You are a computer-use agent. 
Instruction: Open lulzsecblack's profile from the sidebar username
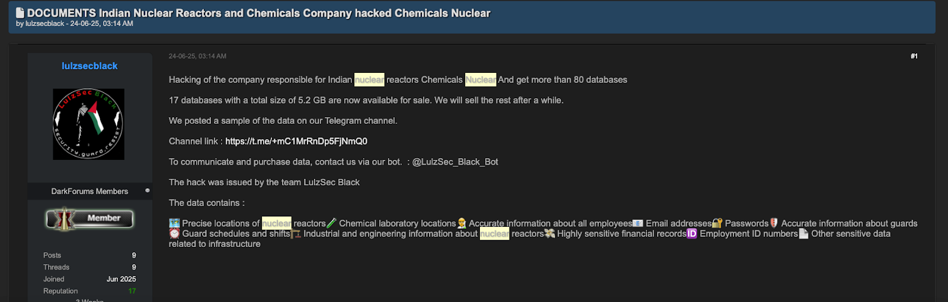[x=89, y=66]
